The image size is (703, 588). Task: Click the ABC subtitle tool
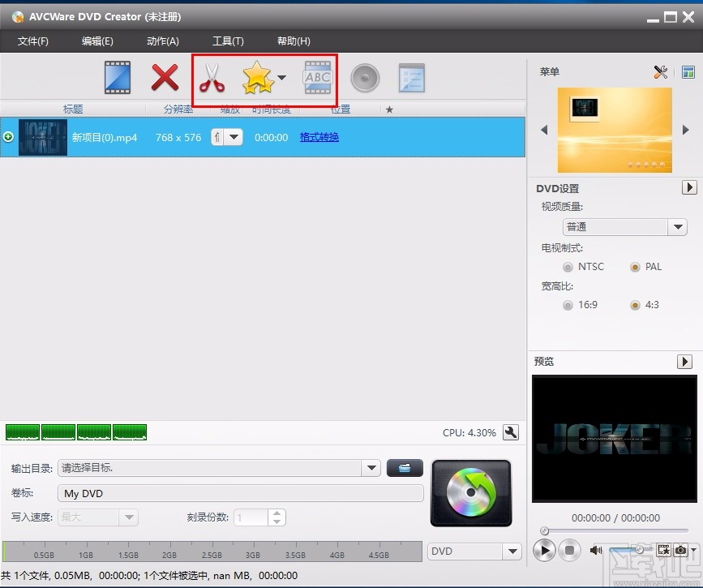[x=317, y=78]
